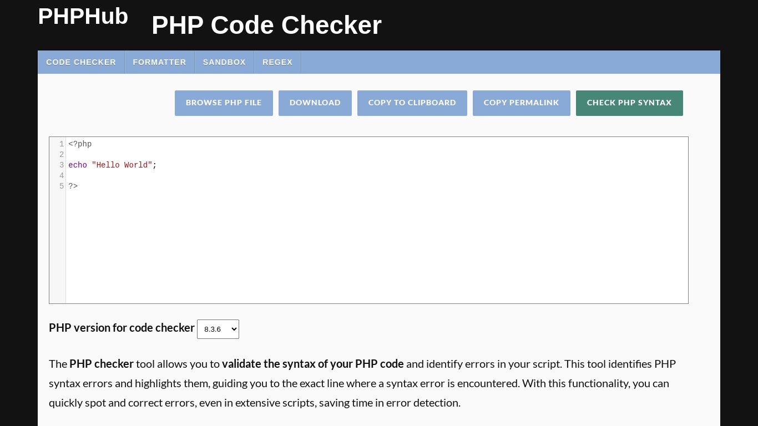Click the PHP Code Checker heading

tap(266, 26)
